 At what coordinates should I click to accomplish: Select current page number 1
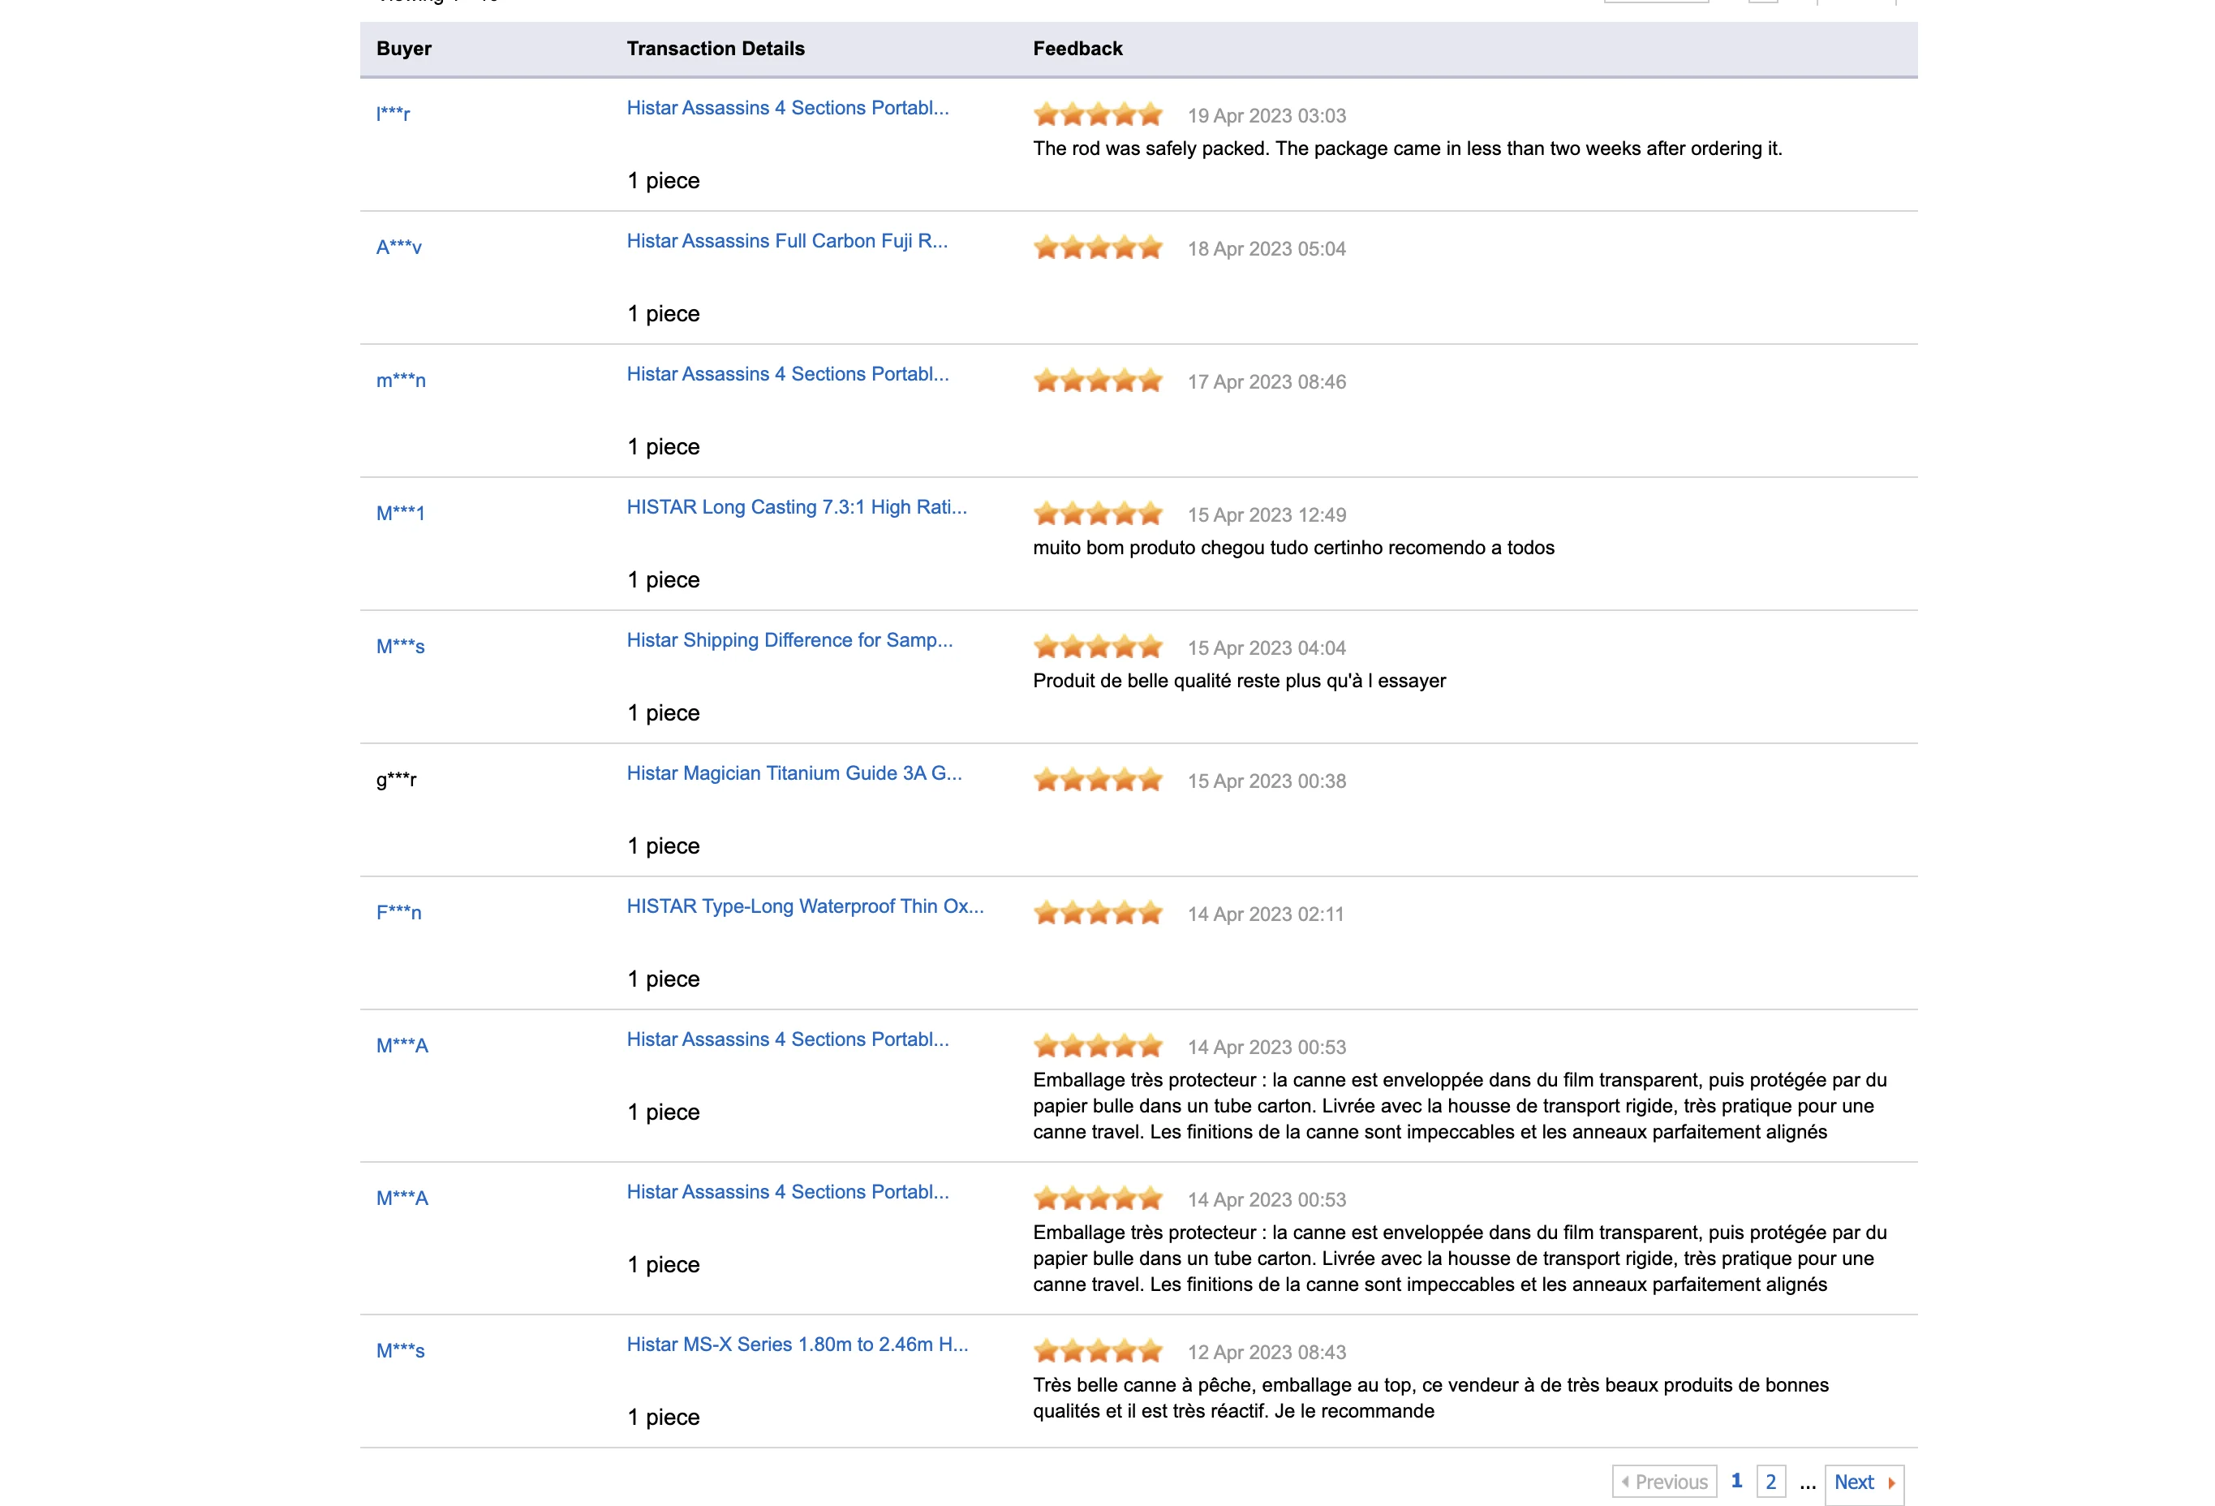(1736, 1481)
